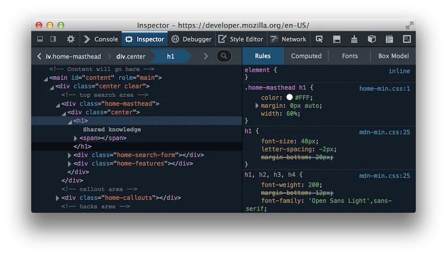Select the h1 breadcrumb
Image resolution: width=447 pixels, height=256 pixels.
coord(171,56)
